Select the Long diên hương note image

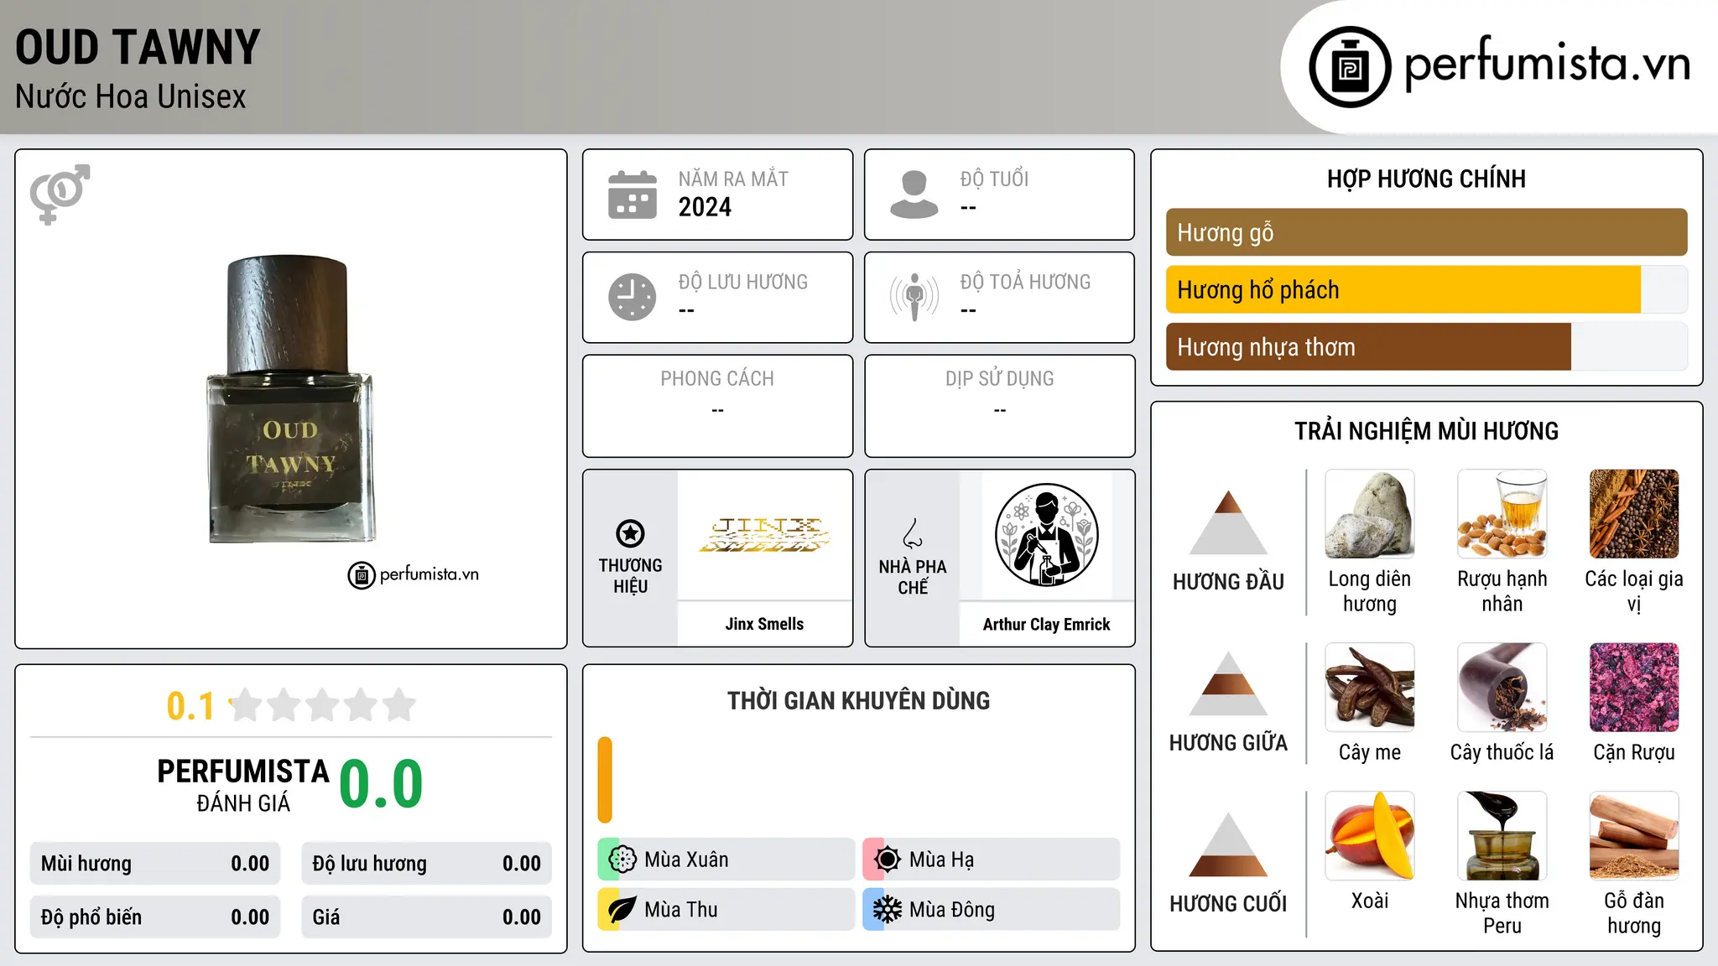click(x=1370, y=514)
